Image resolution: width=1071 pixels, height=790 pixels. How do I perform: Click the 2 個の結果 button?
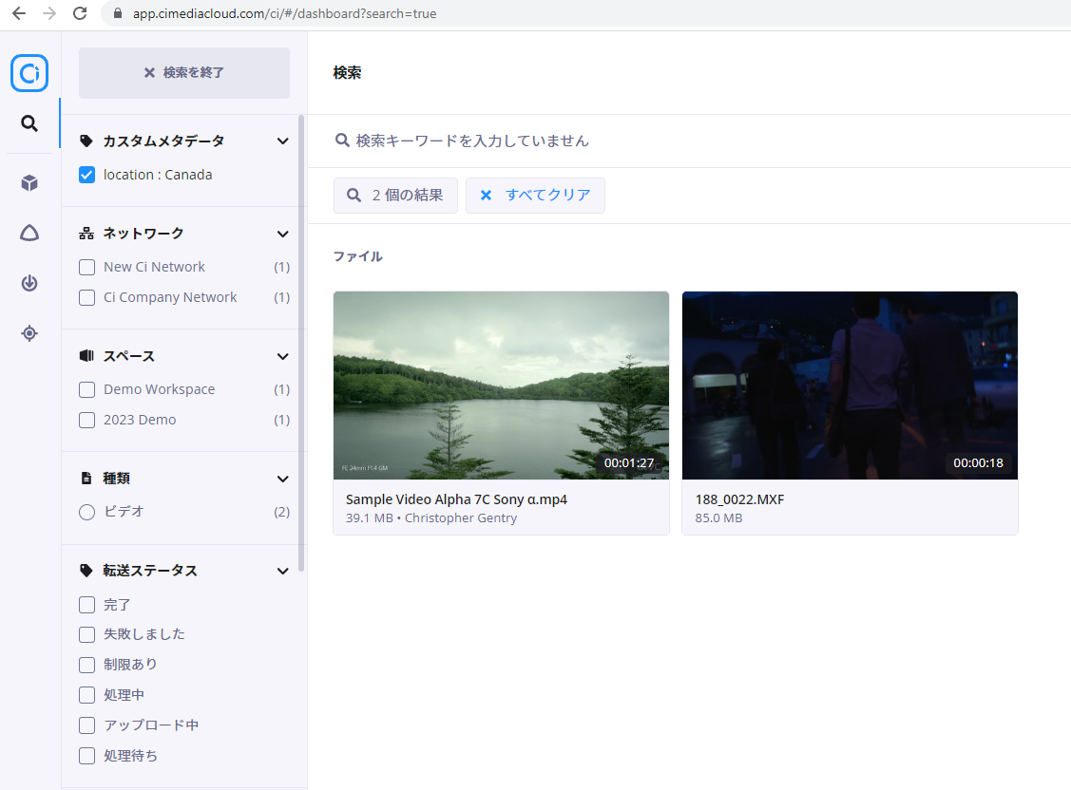coord(395,195)
